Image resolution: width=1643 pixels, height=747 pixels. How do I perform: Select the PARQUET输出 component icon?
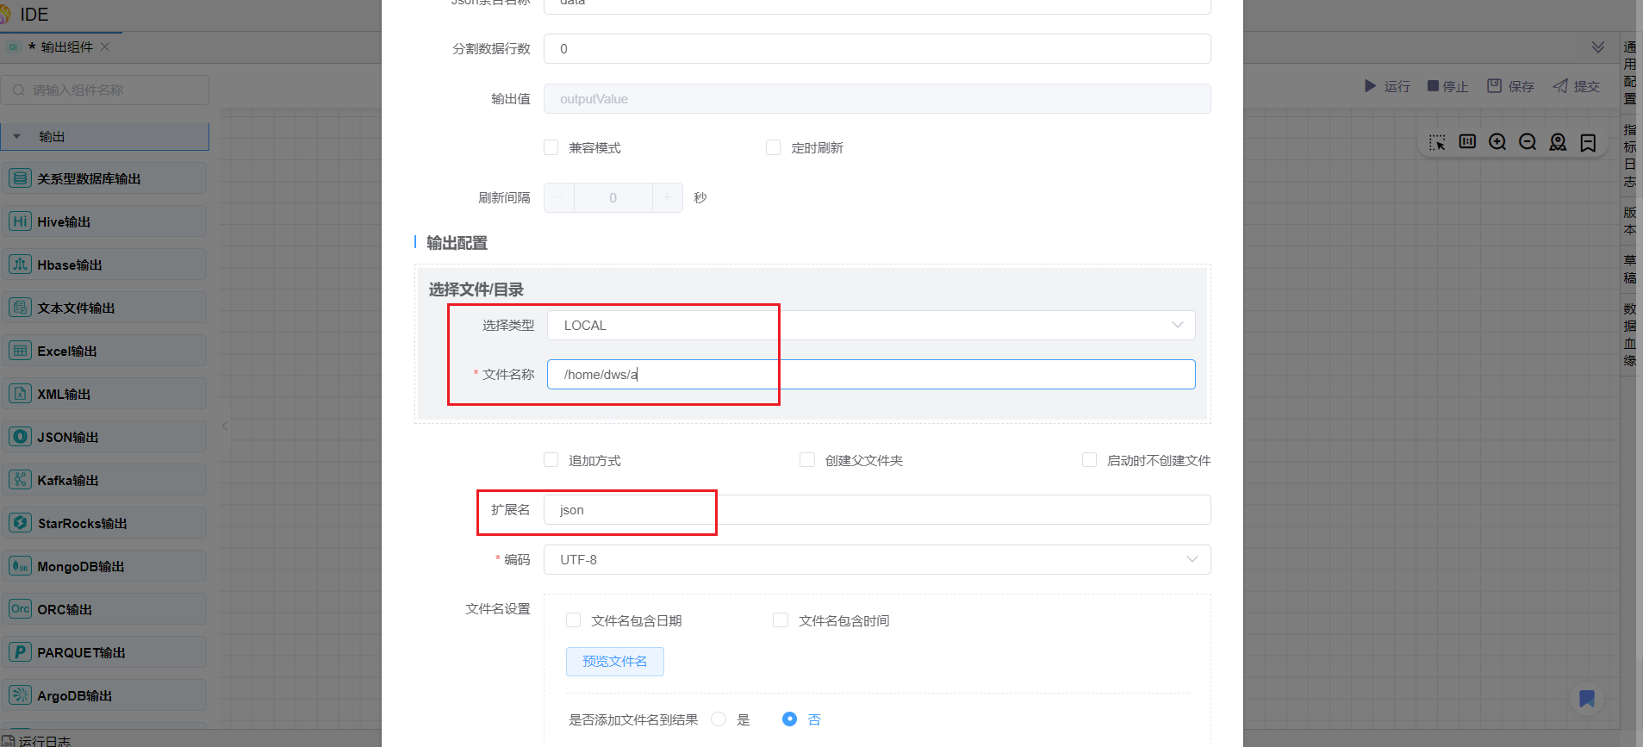[x=21, y=652]
